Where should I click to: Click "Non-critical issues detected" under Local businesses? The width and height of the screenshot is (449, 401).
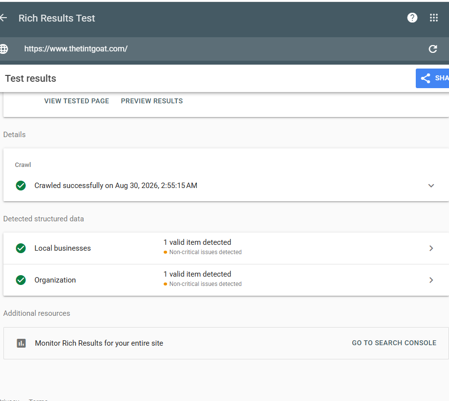click(205, 252)
